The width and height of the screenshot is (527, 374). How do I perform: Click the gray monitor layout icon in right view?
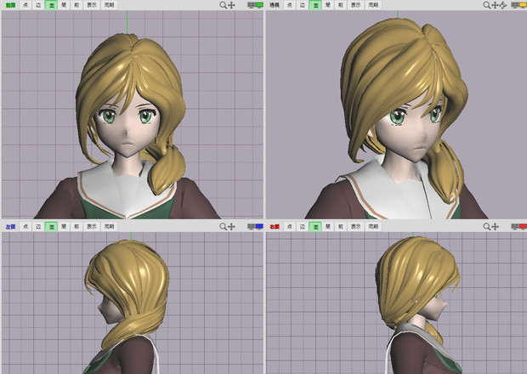click(x=515, y=226)
